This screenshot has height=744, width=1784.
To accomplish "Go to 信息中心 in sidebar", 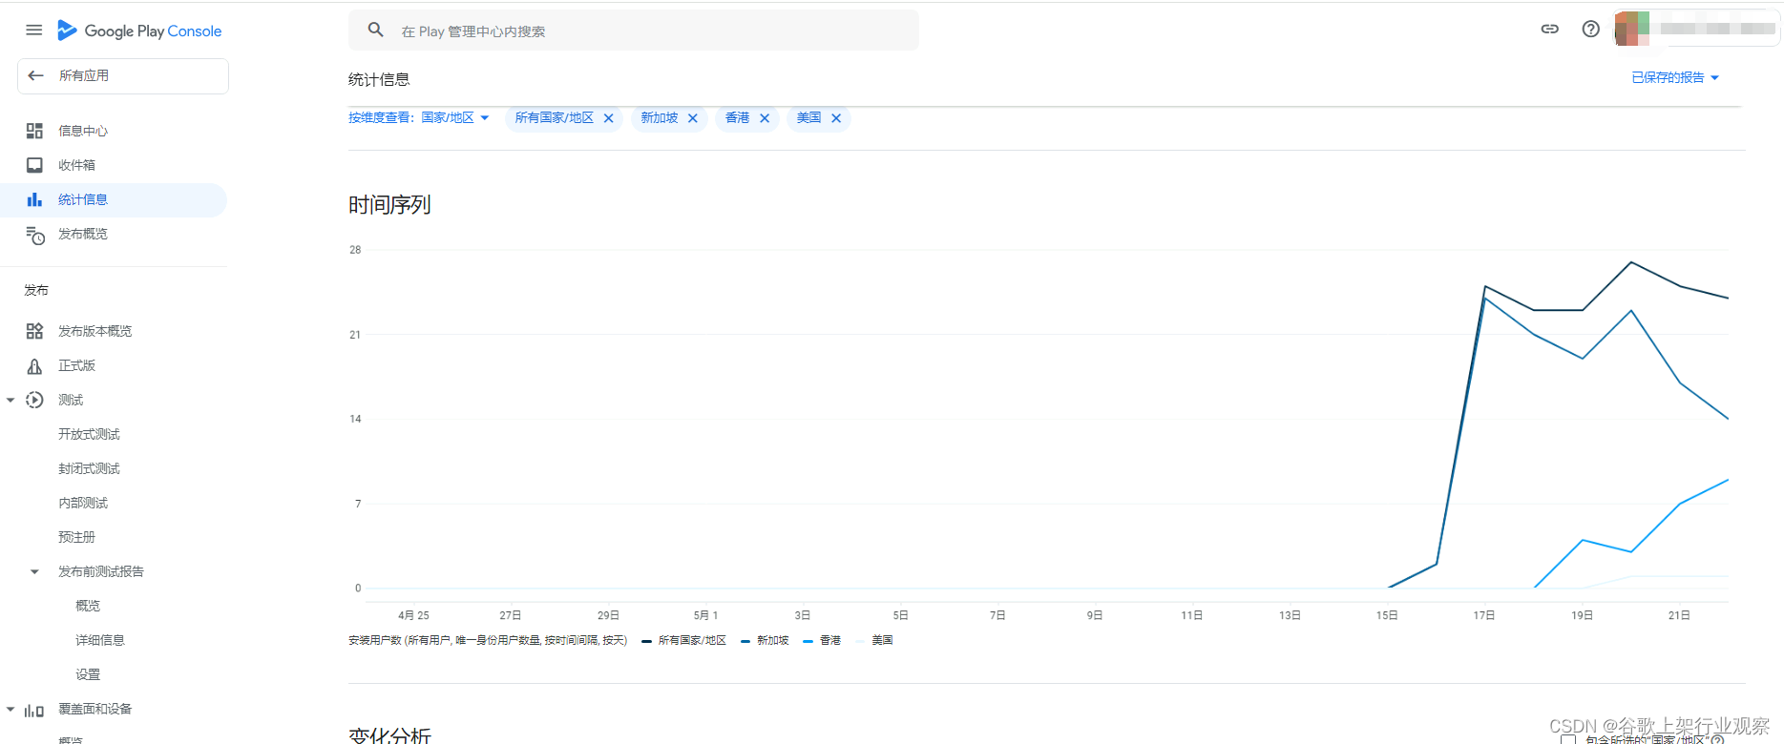I will 83,131.
